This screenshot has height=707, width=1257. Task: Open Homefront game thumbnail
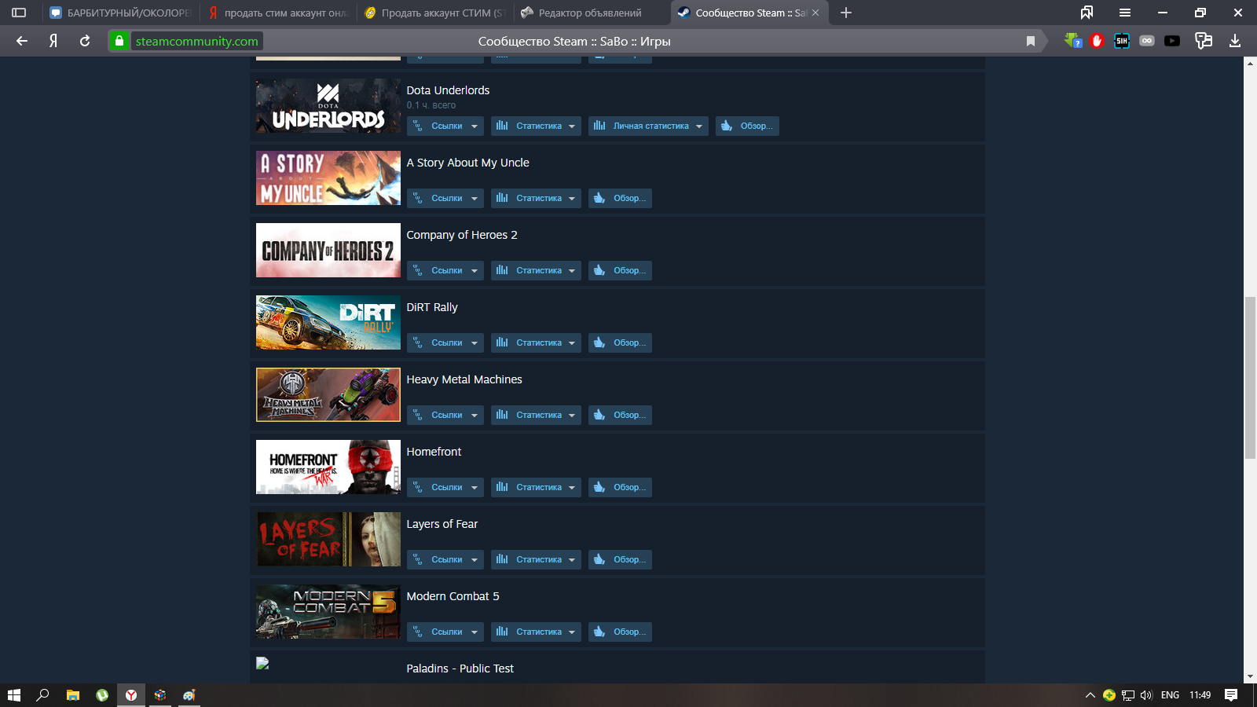pos(328,467)
